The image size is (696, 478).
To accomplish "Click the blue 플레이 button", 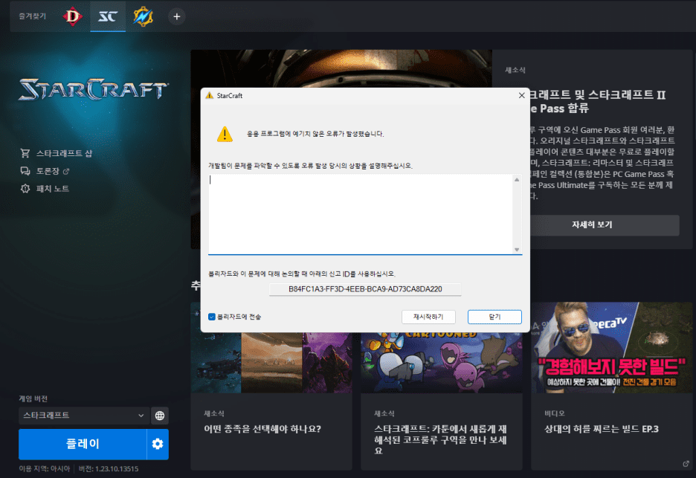I will tap(83, 444).
